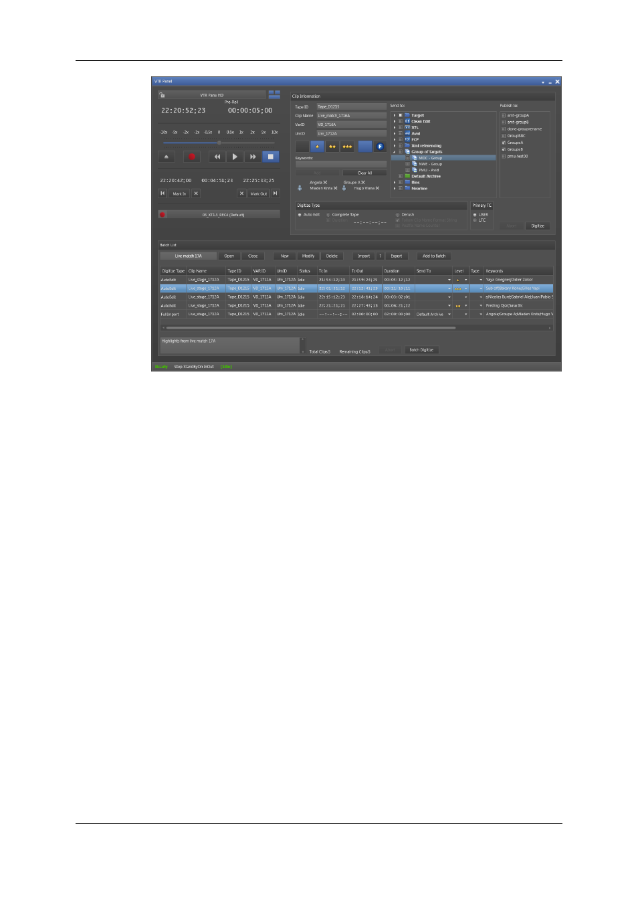The width and height of the screenshot is (638, 903).
Task: Set clip rating to three stars
Action: click(x=347, y=146)
